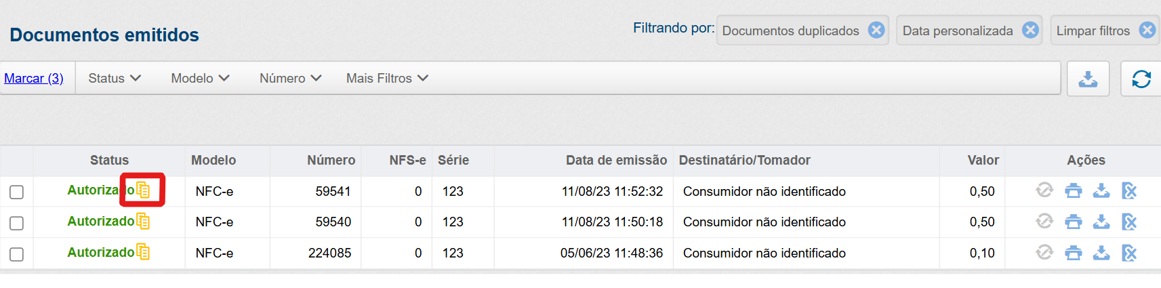Remove the Documentos duplicados filter
Image resolution: width=1161 pixels, height=288 pixels.
876,30
